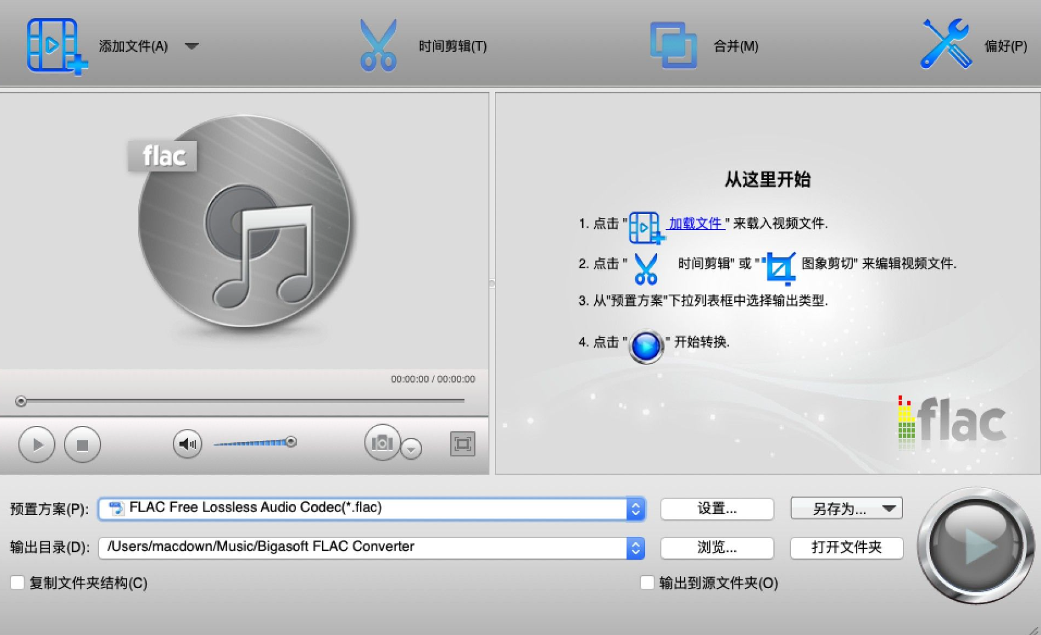Start conversion with the large round button
This screenshot has width=1041, height=635.
click(x=976, y=546)
